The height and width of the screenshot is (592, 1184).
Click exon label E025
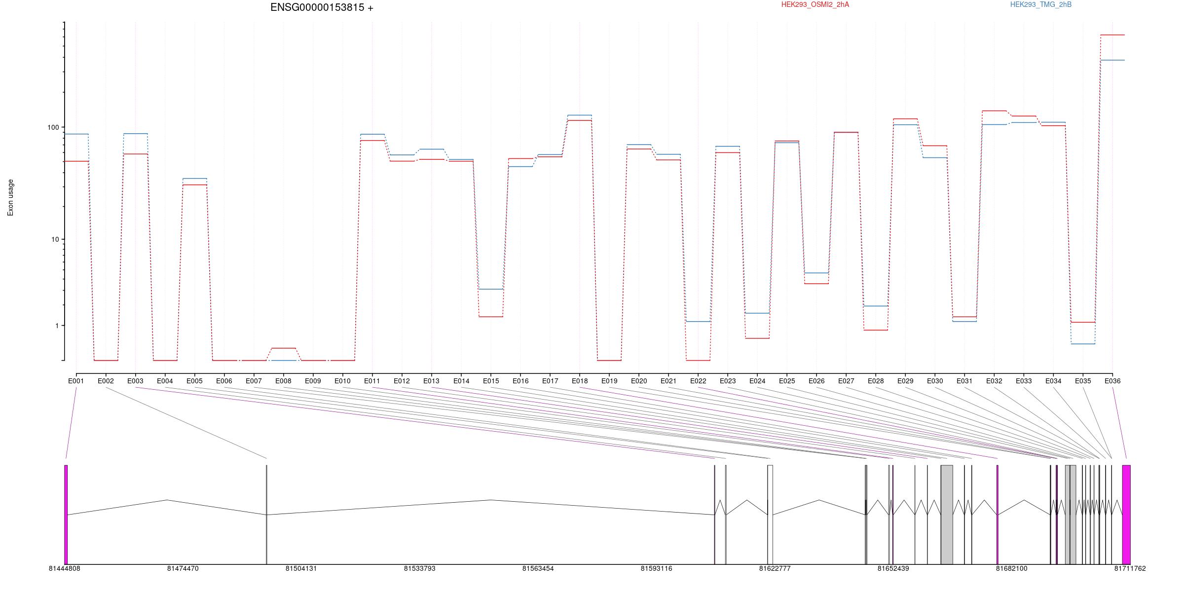(x=787, y=381)
